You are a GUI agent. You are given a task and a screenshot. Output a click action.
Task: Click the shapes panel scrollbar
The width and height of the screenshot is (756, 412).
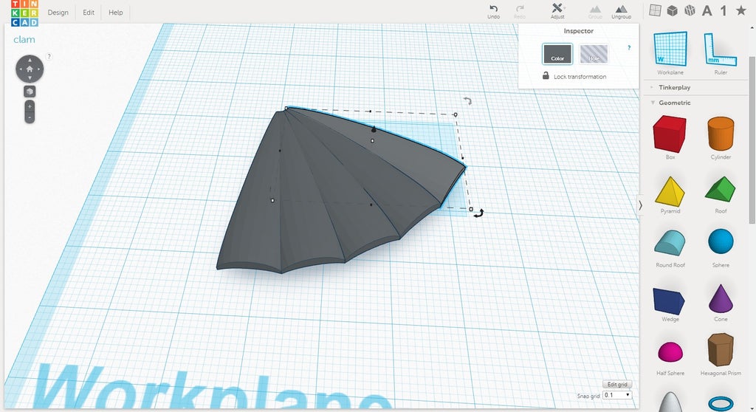point(752,140)
